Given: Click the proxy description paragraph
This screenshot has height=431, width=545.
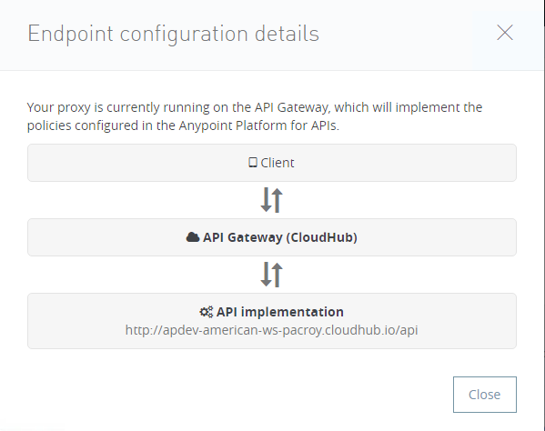Looking at the screenshot, I should click(x=255, y=116).
